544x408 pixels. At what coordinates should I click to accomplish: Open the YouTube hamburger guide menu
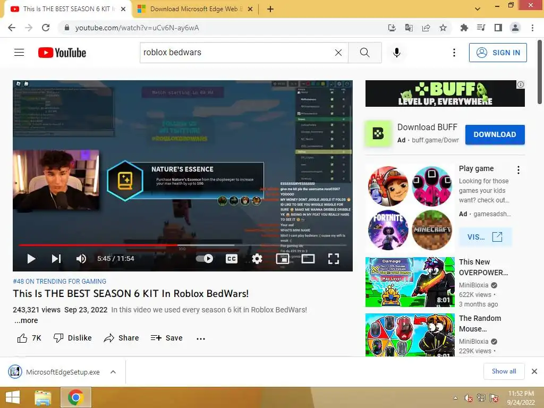tap(19, 53)
